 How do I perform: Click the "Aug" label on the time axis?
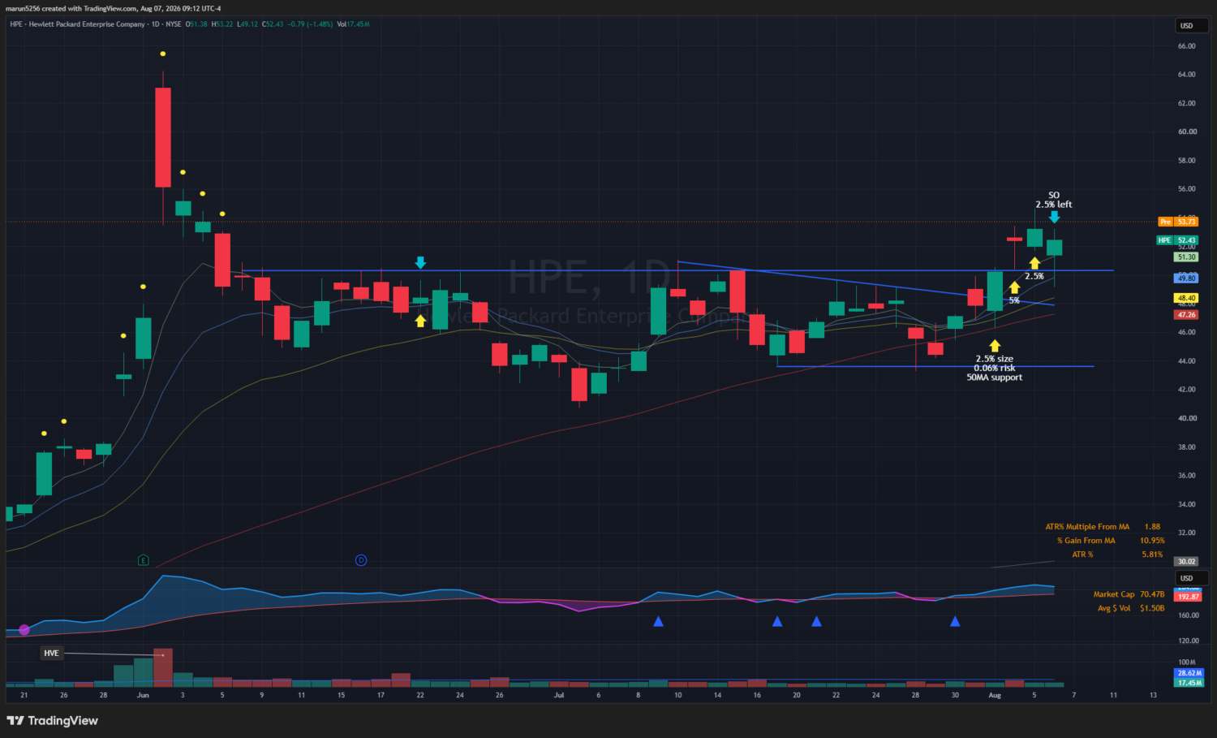(995, 695)
